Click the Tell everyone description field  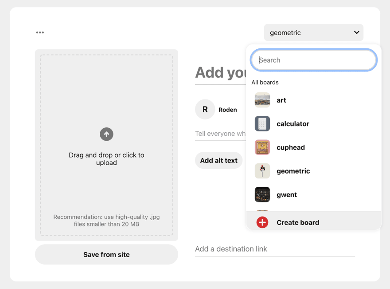[221, 134]
